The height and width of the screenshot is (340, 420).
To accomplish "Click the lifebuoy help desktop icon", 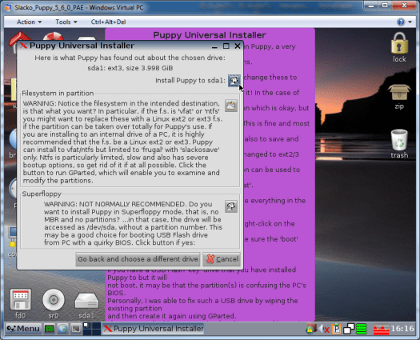I will pyautogui.click(x=54, y=37).
